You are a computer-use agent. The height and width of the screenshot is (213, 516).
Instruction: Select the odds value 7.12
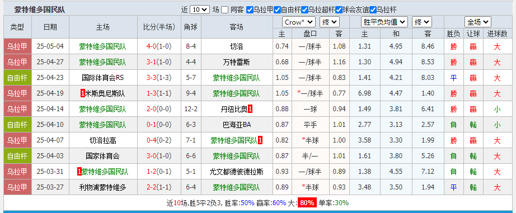point(428,172)
